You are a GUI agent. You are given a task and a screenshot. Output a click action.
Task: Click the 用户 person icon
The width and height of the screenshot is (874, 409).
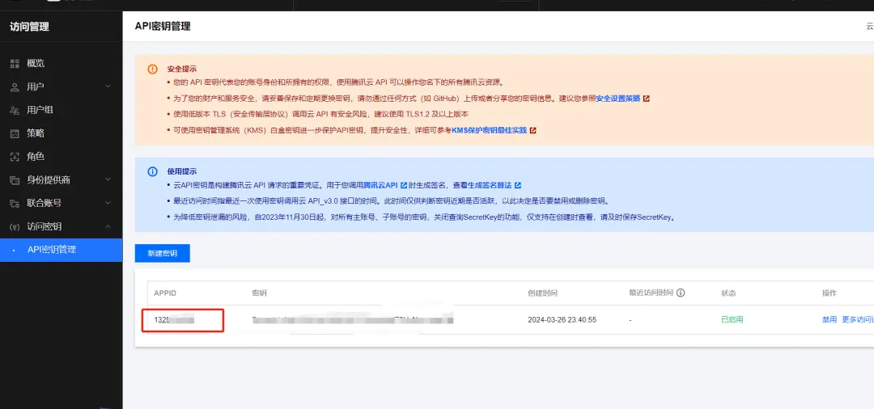(x=15, y=86)
